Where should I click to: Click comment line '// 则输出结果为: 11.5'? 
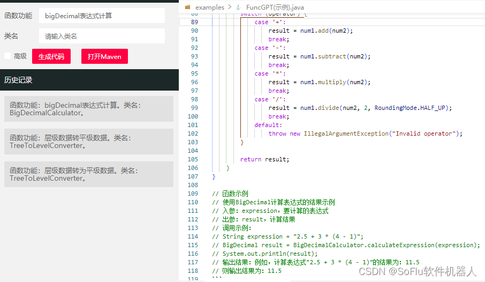(x=247, y=271)
